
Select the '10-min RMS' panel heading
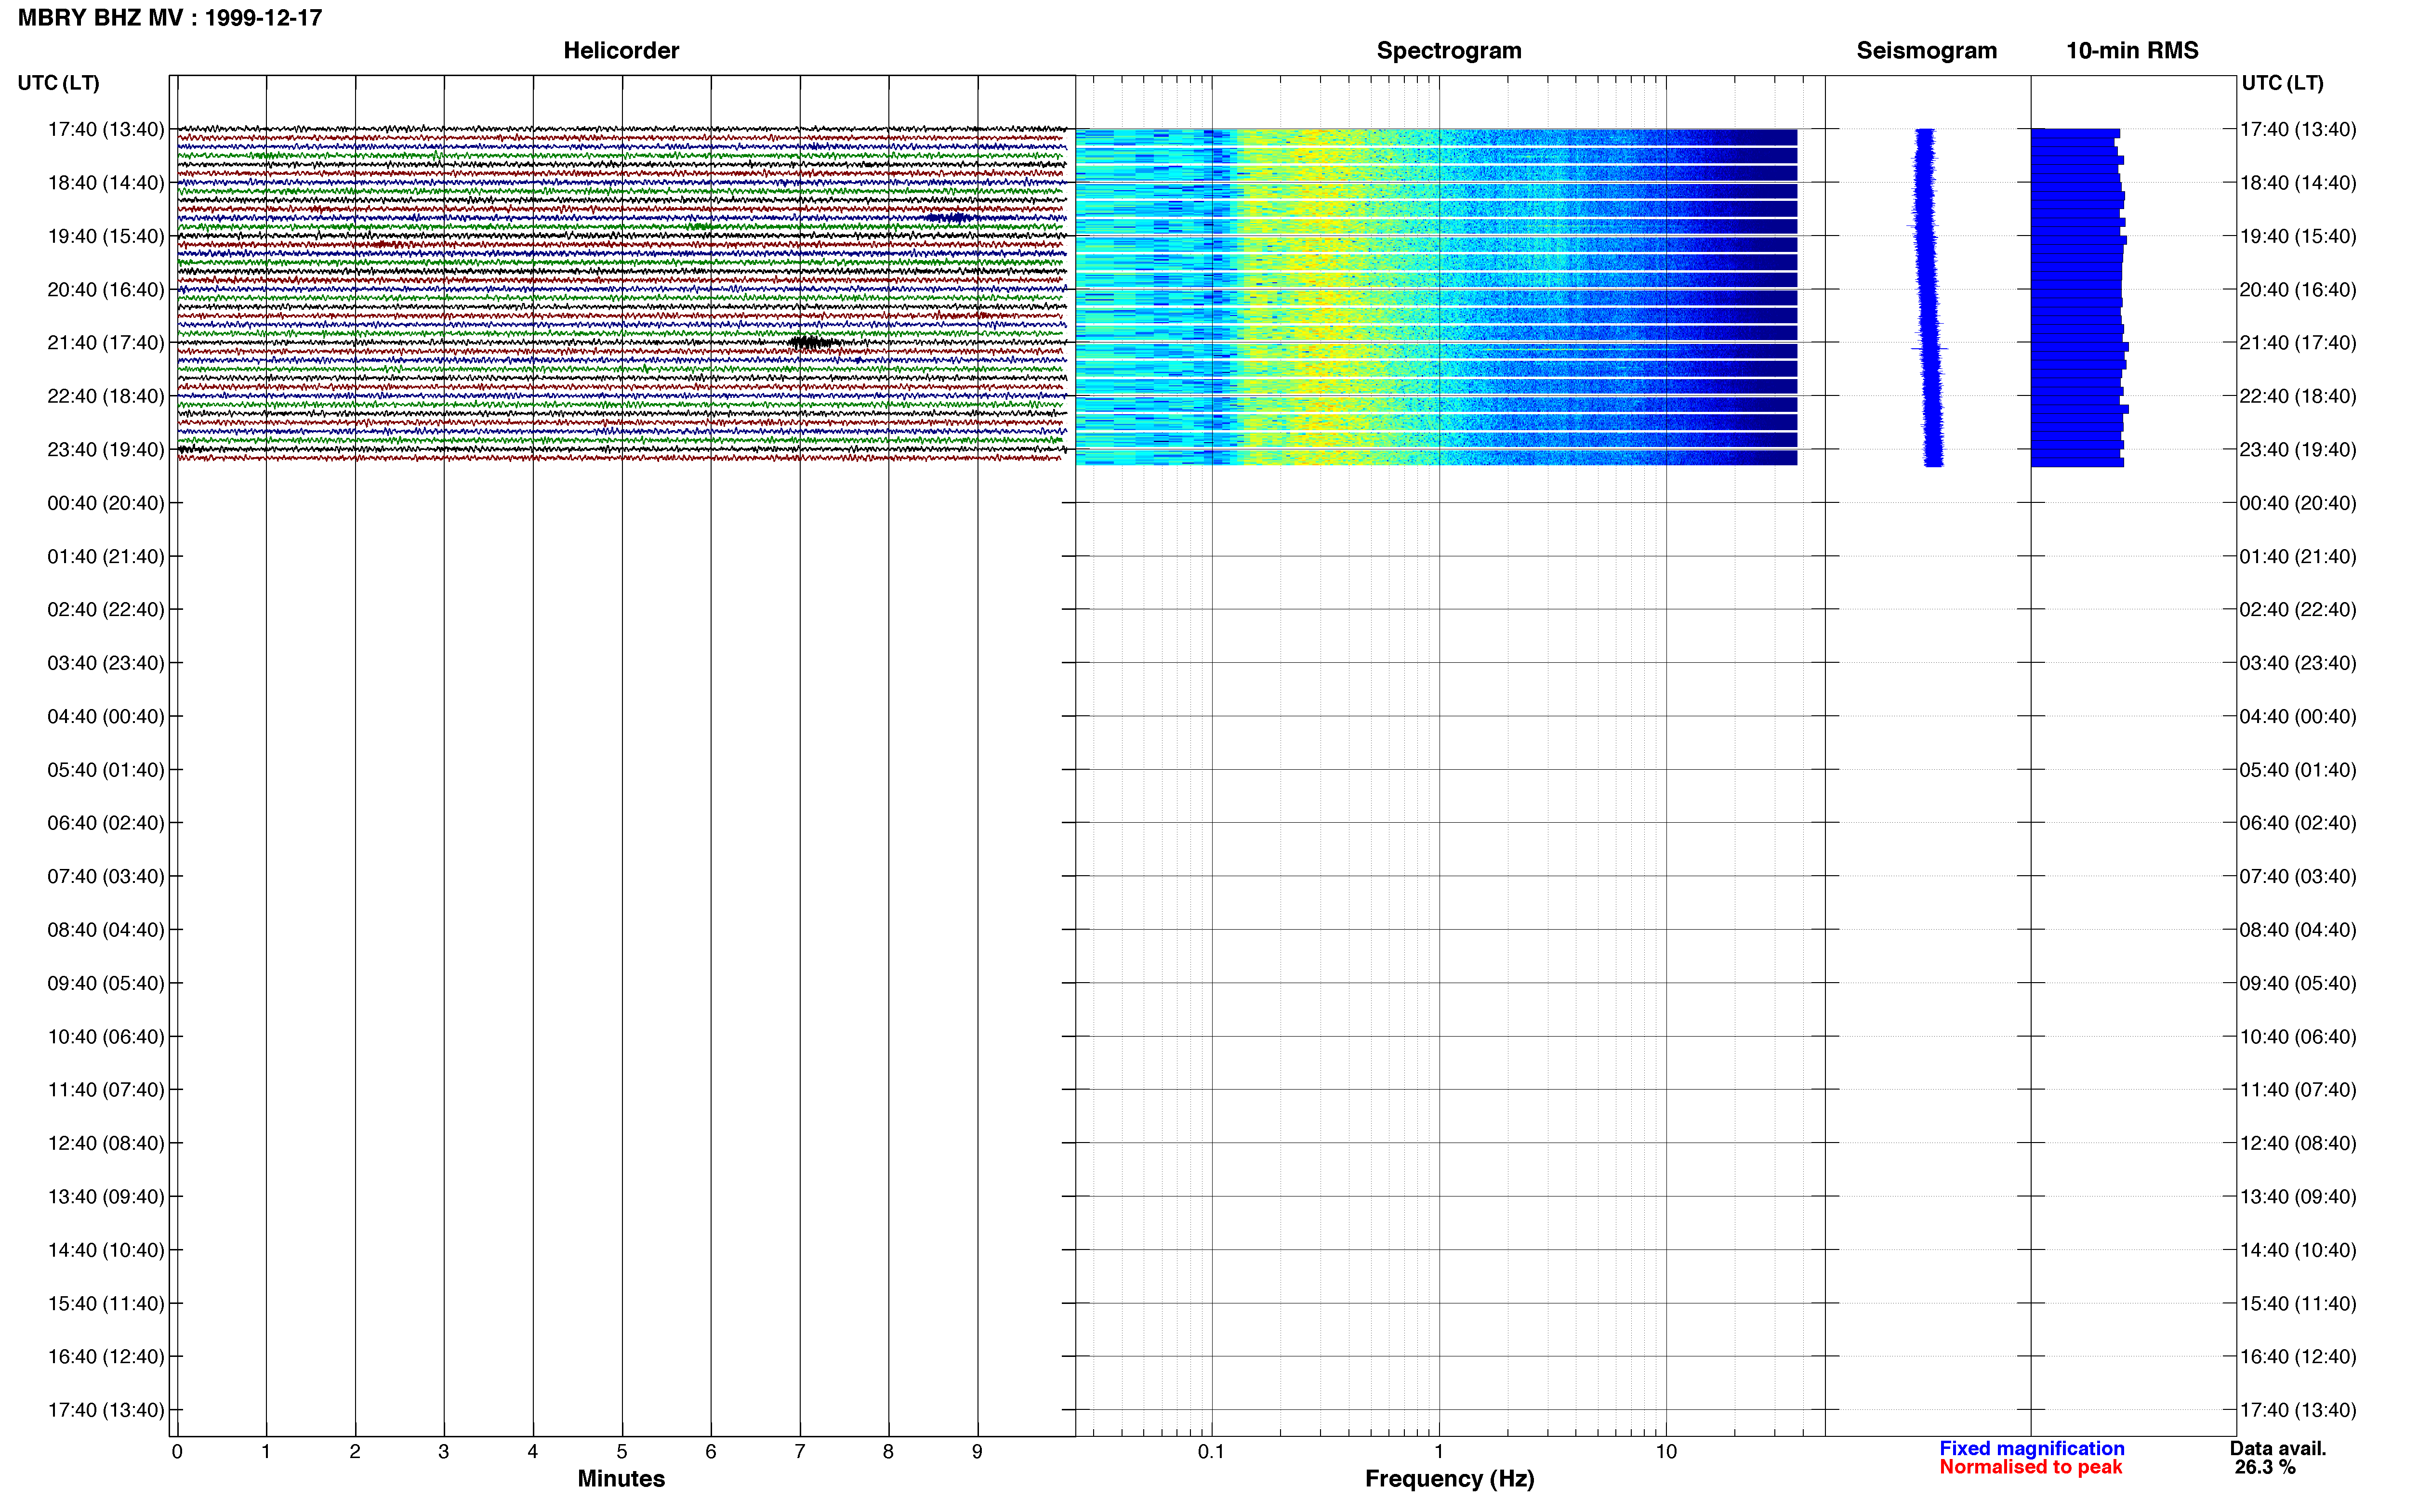[2132, 50]
